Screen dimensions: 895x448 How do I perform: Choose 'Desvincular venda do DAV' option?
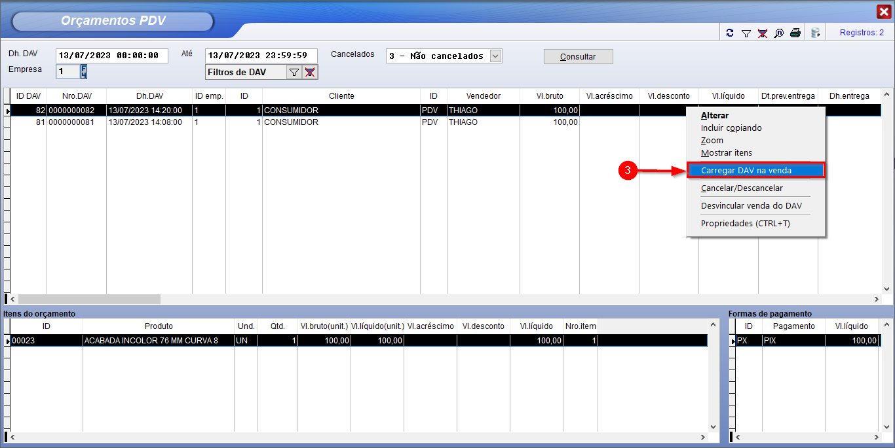pos(751,206)
